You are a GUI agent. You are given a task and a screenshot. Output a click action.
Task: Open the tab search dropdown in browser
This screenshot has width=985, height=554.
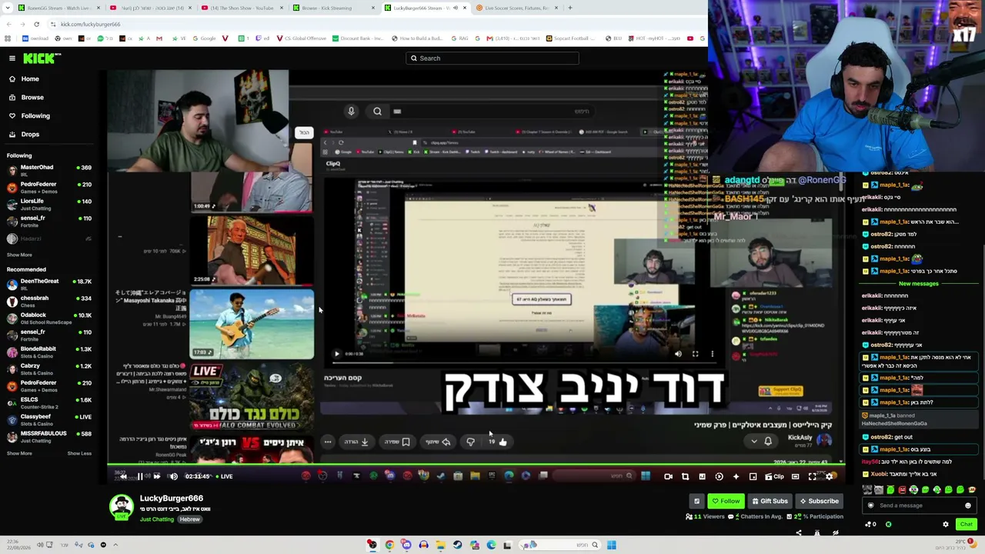(x=8, y=8)
